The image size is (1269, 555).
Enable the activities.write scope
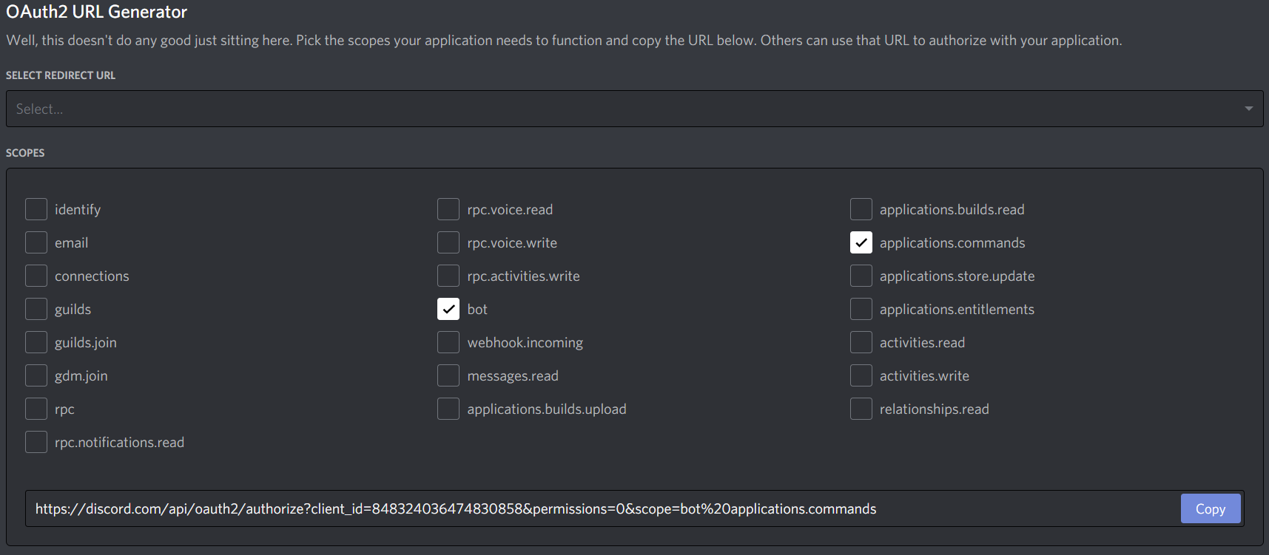click(x=861, y=375)
